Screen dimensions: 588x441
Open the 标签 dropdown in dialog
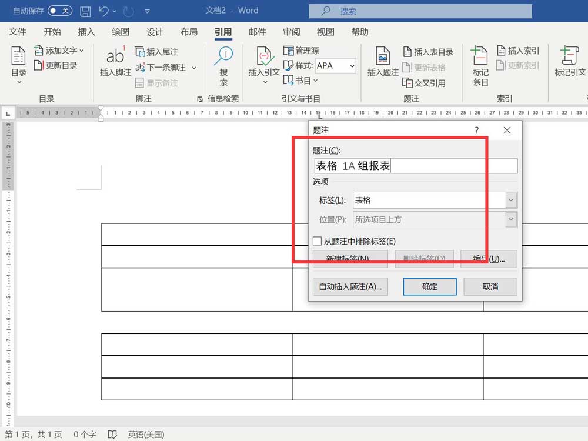[x=511, y=201]
